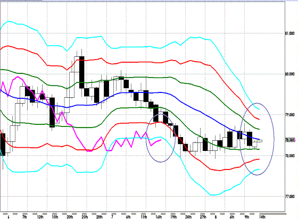Select the 20th date label
The image size is (298, 220).
coord(70,217)
